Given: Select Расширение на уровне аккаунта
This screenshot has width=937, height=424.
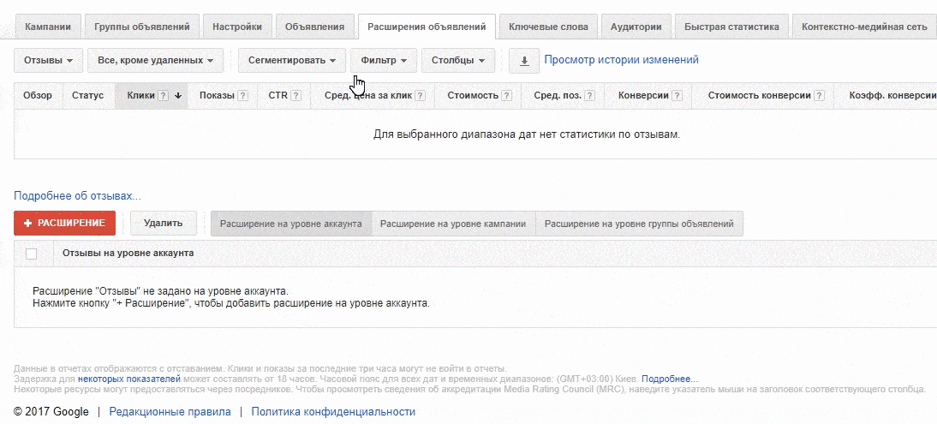Looking at the screenshot, I should tap(291, 224).
